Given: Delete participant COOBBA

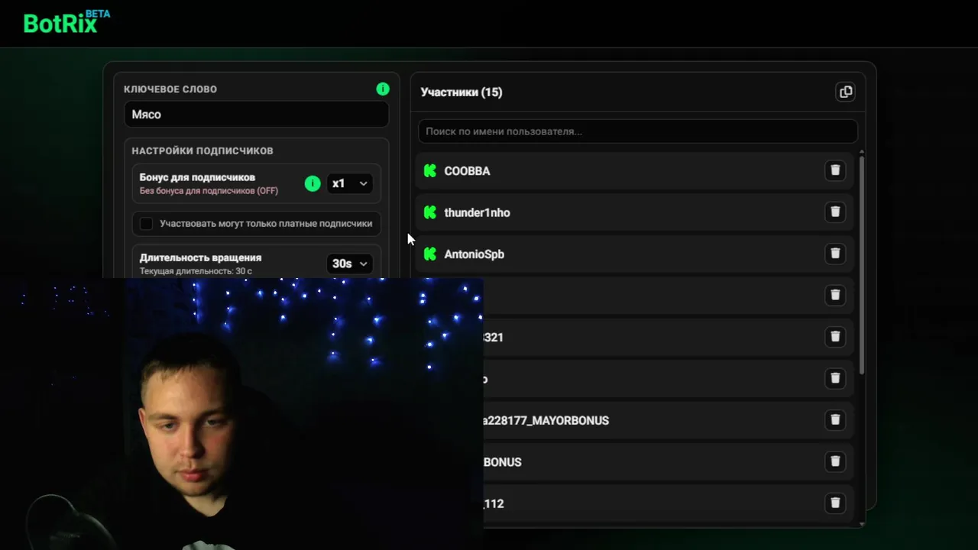Looking at the screenshot, I should (x=835, y=170).
